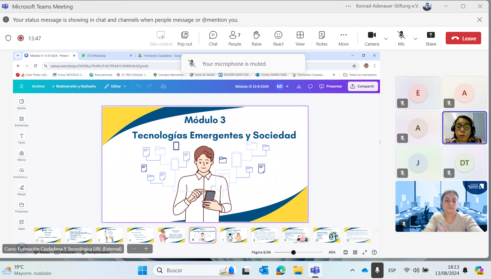Adjust the Canva zoom slider
Screen dimensions: 491x279
point(293,252)
